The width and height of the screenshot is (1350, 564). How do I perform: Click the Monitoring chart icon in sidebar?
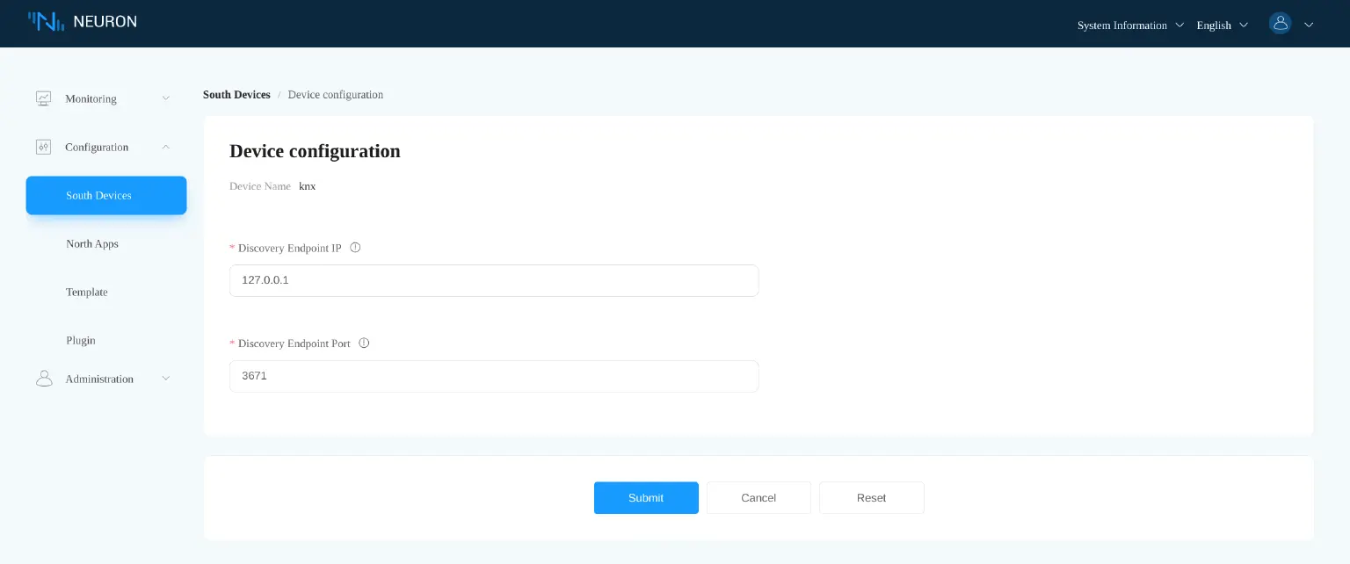point(43,98)
